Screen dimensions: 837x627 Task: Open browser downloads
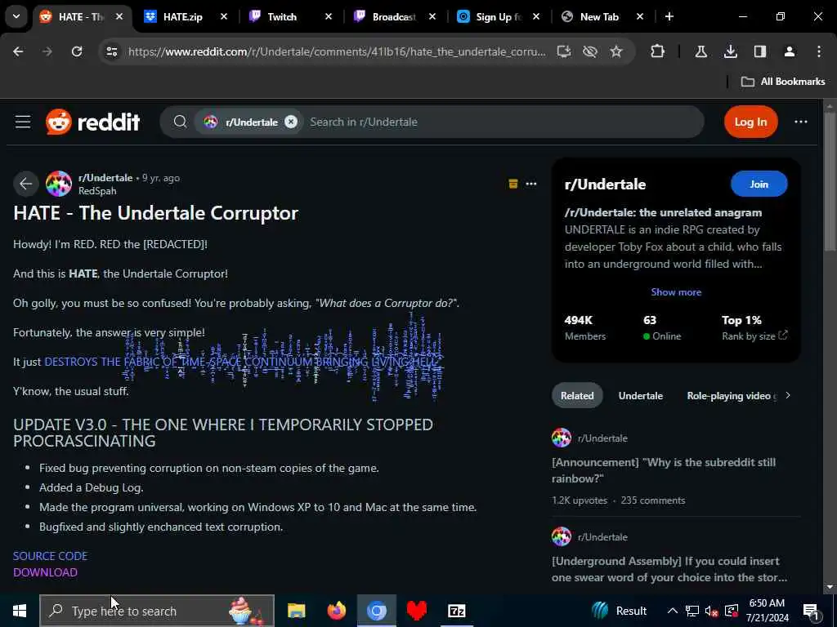coord(731,51)
